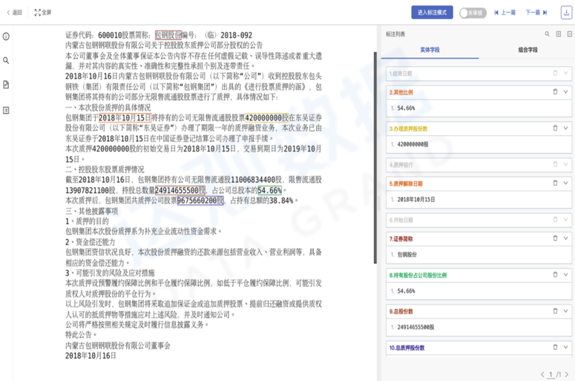Image resolution: width=575 pixels, height=381 pixels.
Task: Click the 4.质押银行 field header
Action: [x=479, y=165]
